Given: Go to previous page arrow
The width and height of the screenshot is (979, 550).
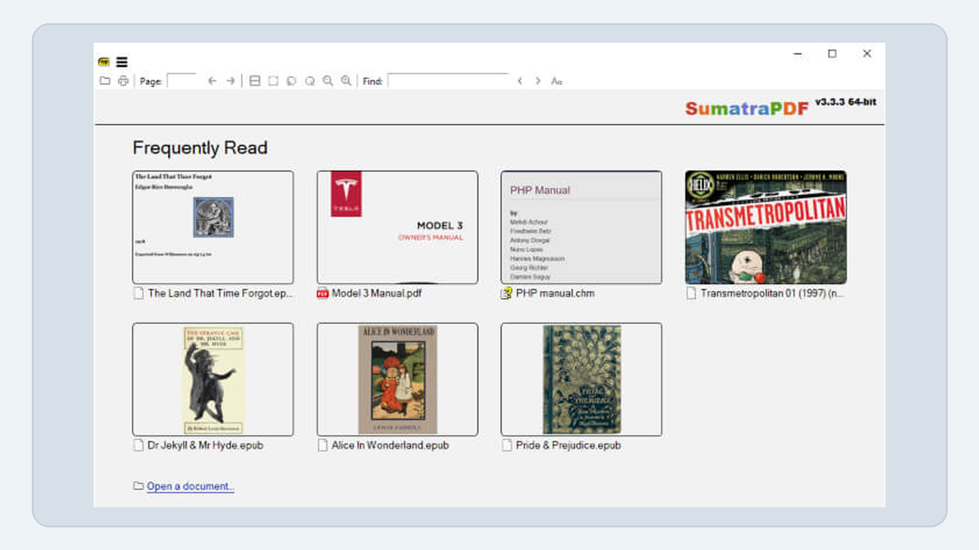Looking at the screenshot, I should (x=212, y=81).
